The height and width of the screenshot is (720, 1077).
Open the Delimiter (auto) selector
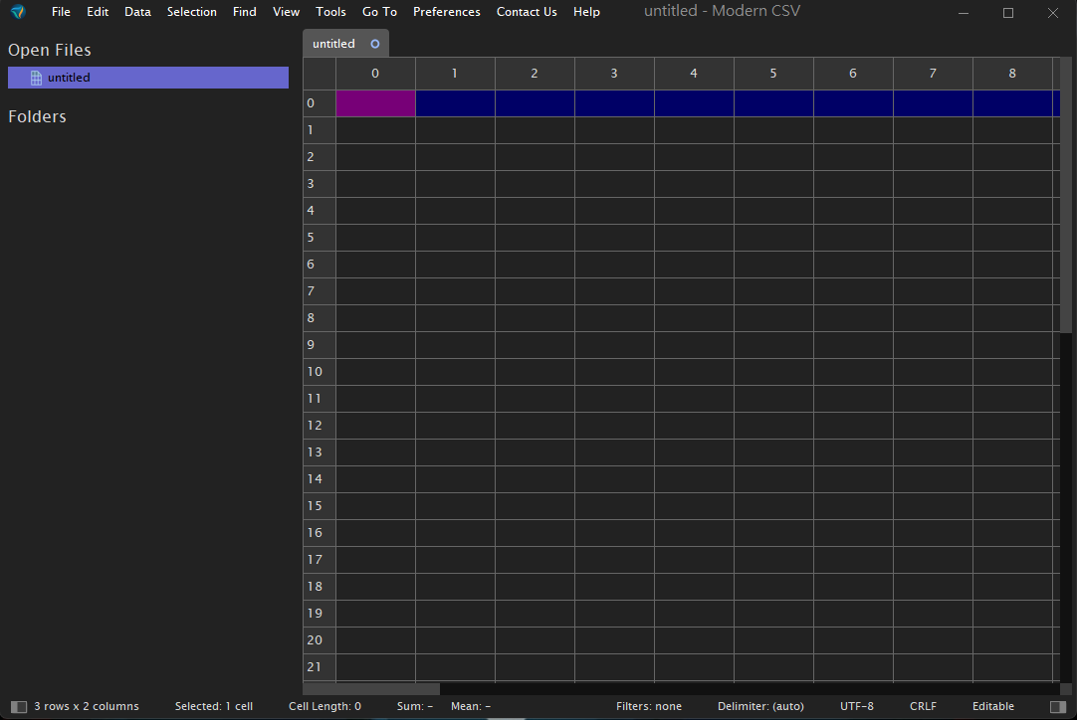click(759, 706)
